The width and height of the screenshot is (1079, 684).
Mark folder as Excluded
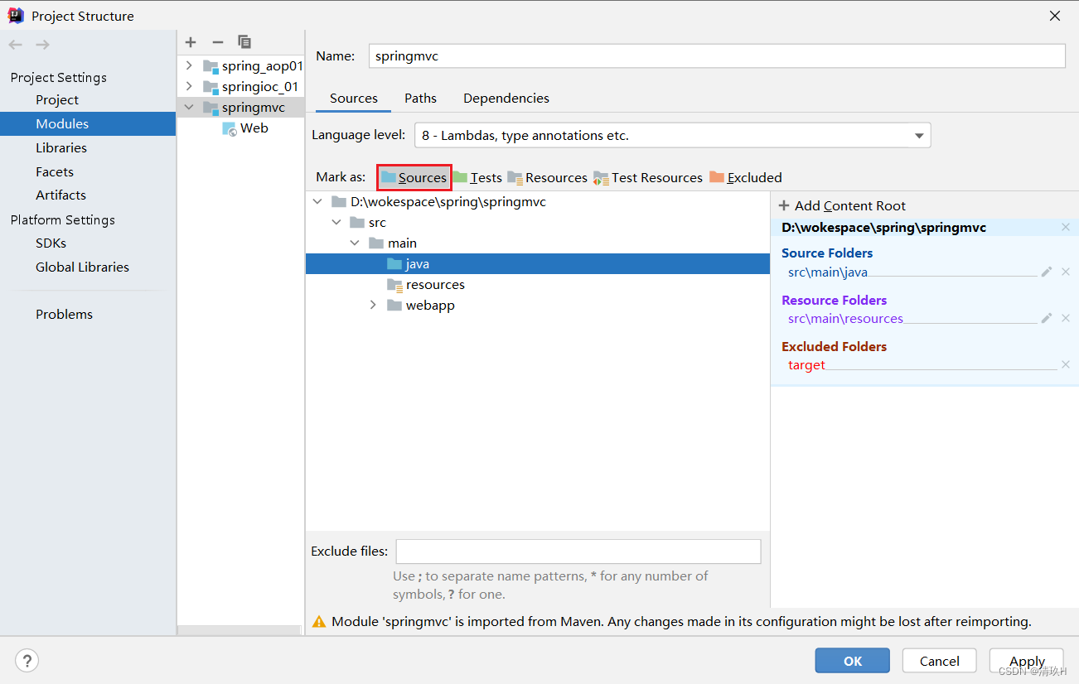click(x=746, y=177)
